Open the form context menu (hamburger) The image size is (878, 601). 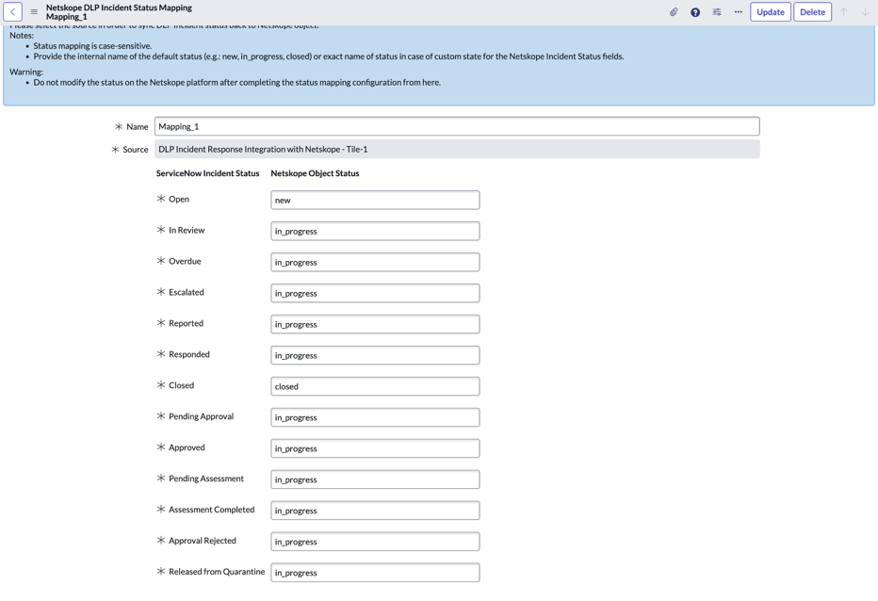pyautogui.click(x=34, y=11)
